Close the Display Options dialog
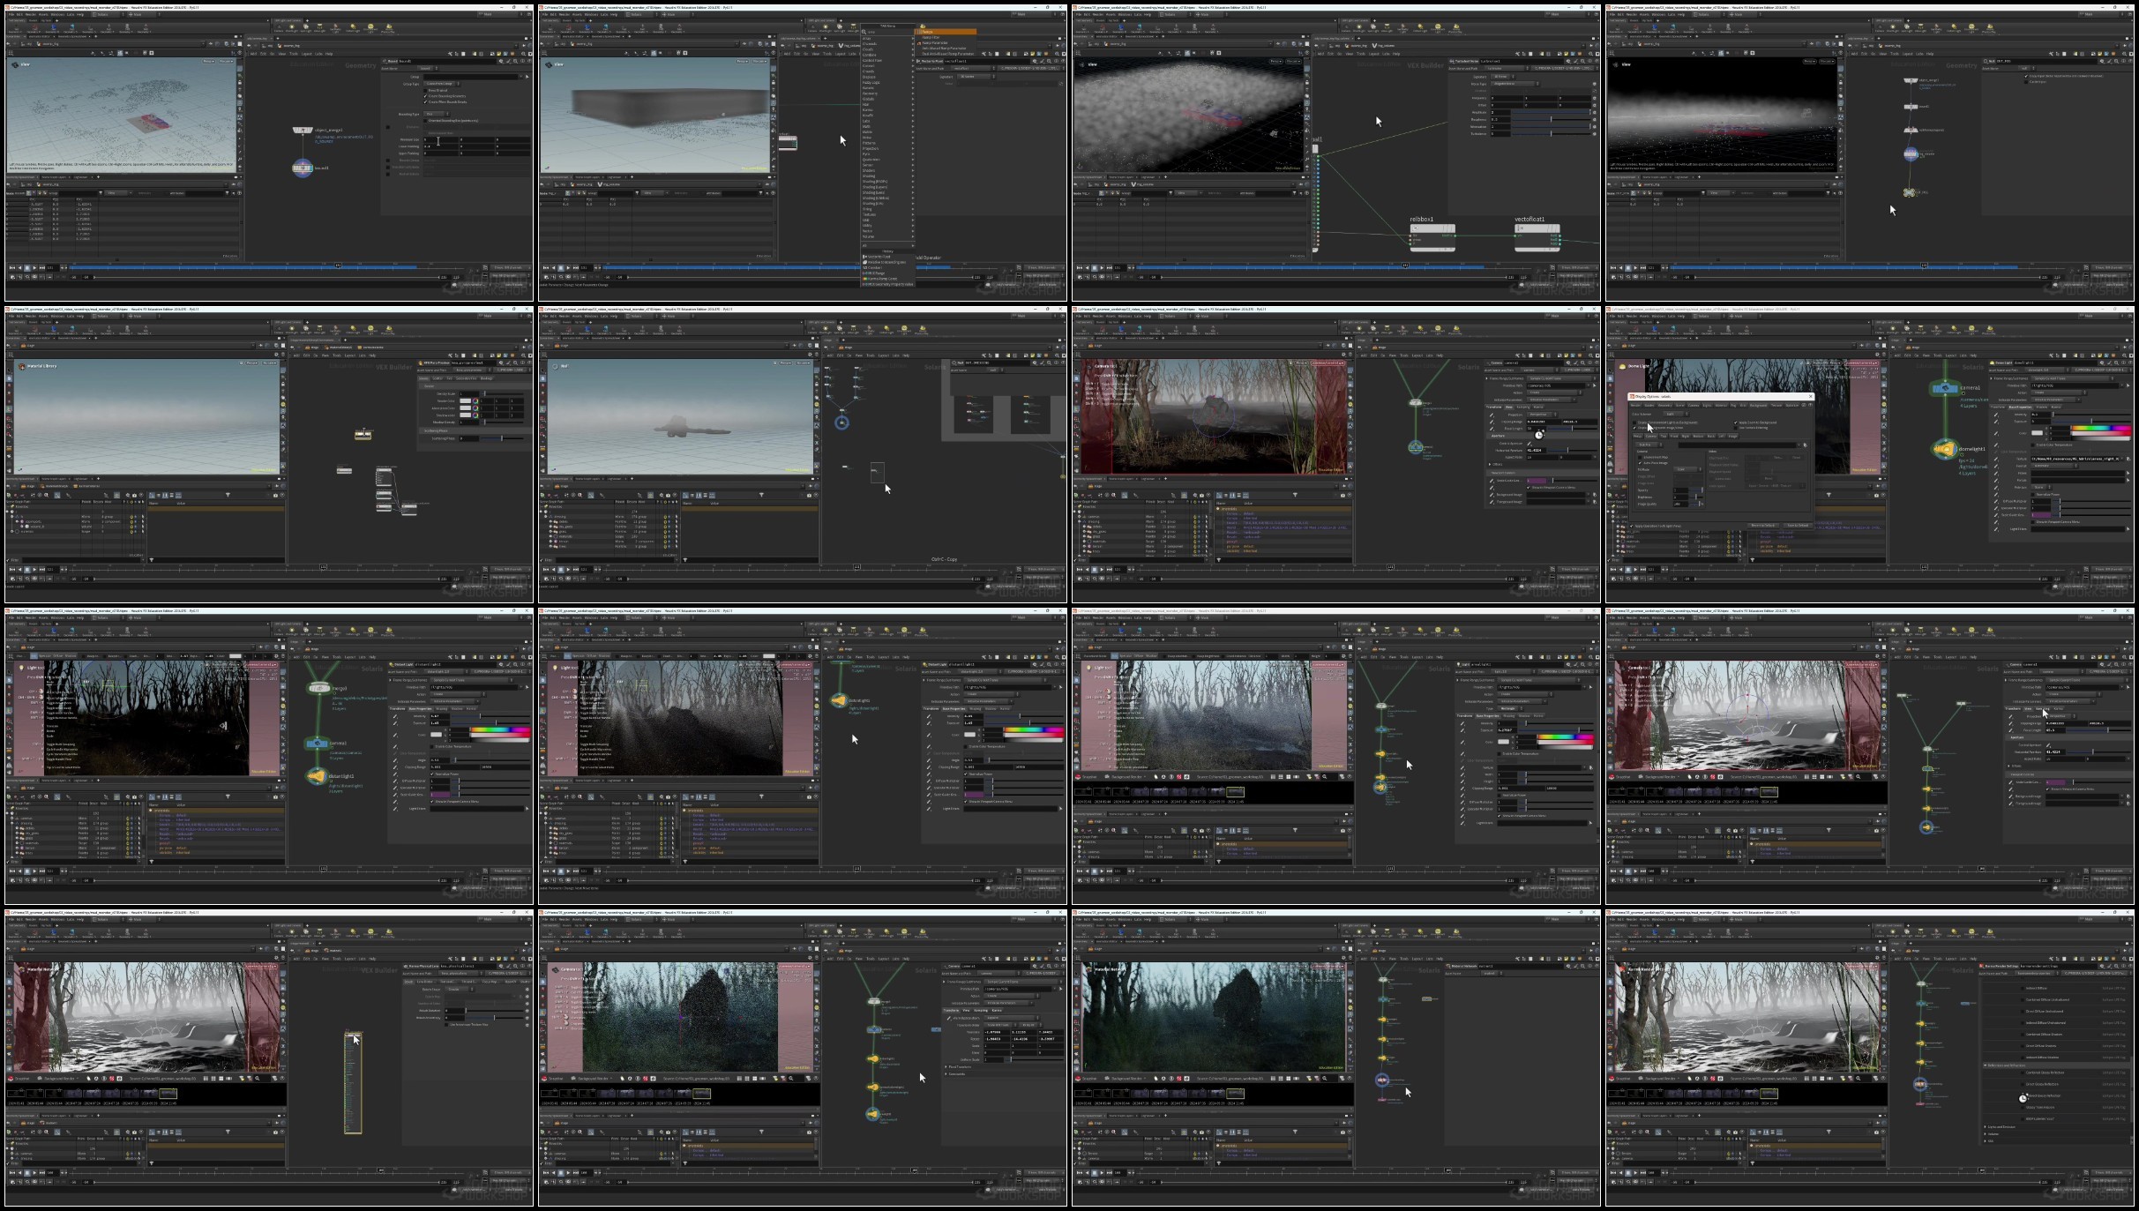Screen dimensions: 2139x1211 [1810, 396]
